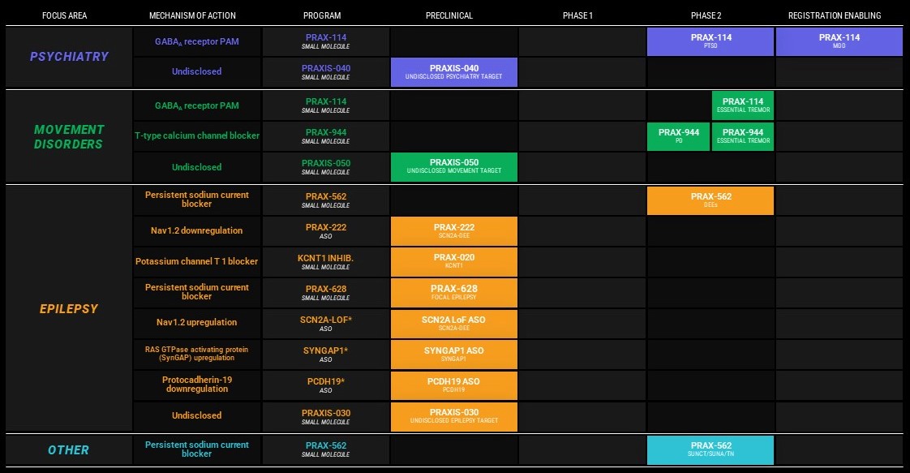Click the SYNGAP1 ASO preclinical bar
This screenshot has width=910, height=473.
point(453,354)
